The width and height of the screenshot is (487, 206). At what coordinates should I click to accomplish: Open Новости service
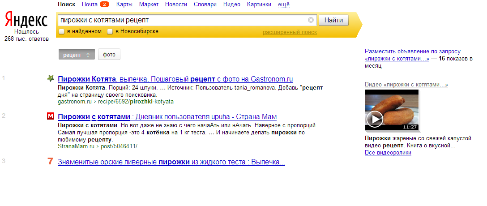click(x=176, y=4)
